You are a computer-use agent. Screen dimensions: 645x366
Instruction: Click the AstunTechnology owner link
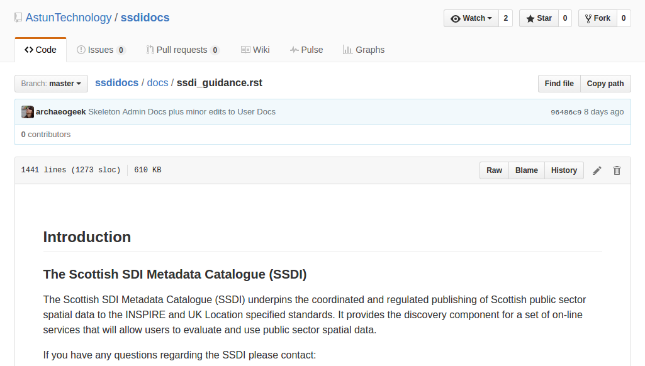coord(69,18)
